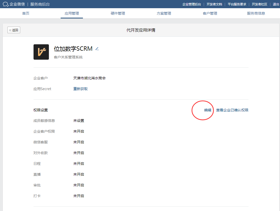Select the 应用管理 tab

point(72,13)
